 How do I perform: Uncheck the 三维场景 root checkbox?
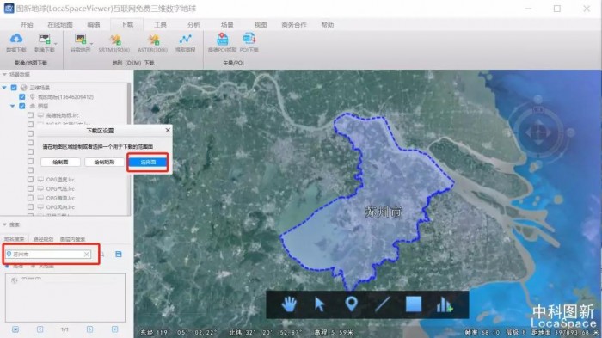pos(14,88)
